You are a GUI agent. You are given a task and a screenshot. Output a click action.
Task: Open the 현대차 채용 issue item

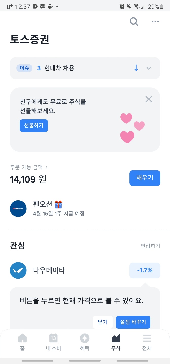pos(59,68)
